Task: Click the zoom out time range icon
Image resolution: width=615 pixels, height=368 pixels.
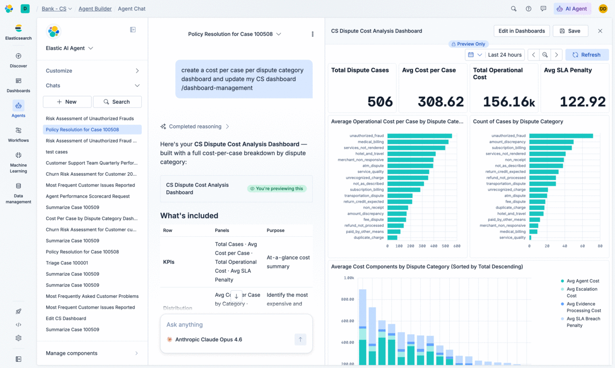Action: pyautogui.click(x=545, y=55)
